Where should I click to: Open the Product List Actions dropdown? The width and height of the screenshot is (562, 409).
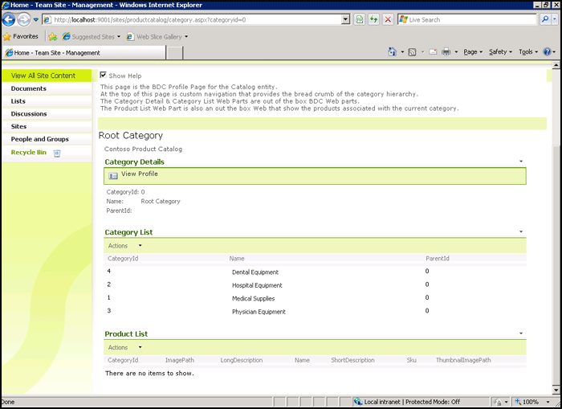[124, 348]
